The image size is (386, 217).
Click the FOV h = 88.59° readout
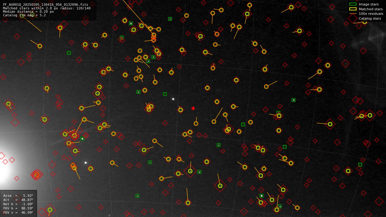[18, 208]
